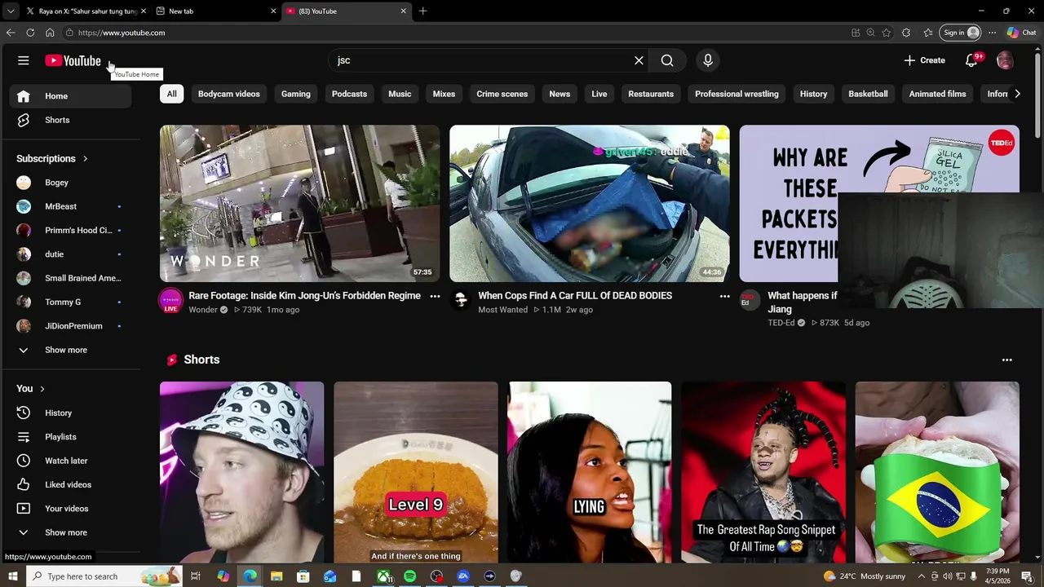Open the Car FULL Of DEAD BODIES thumbnail
1044x587 pixels.
point(589,203)
